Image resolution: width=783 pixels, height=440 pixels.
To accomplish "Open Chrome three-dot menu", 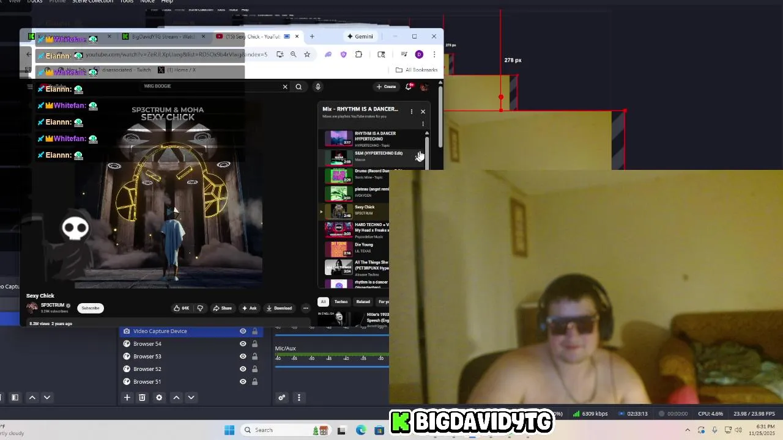I will [434, 54].
